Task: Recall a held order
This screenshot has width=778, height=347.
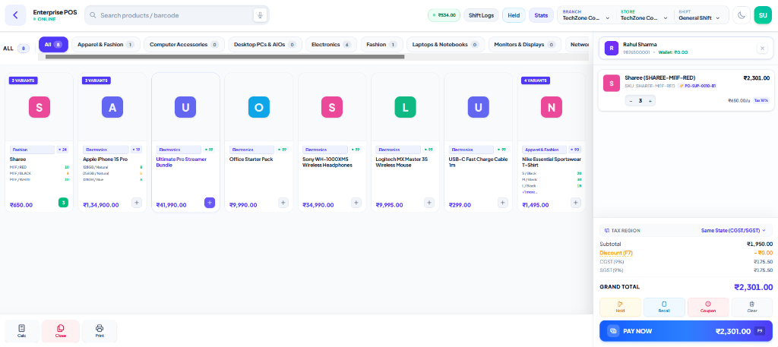Action: coord(664,307)
